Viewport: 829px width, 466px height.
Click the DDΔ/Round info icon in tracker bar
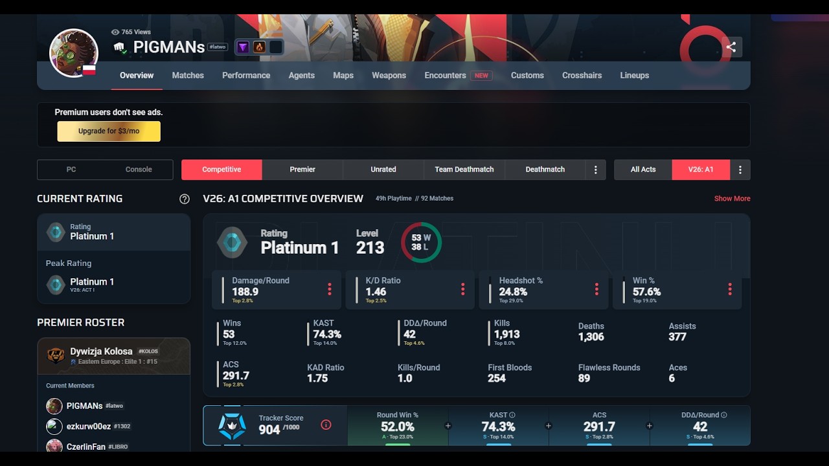click(x=724, y=415)
